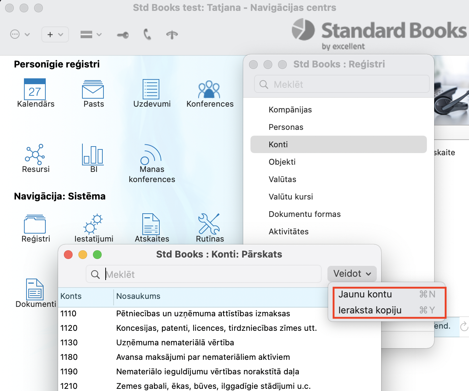Click the key icon in toolbar
This screenshot has height=391, width=469.
pyautogui.click(x=123, y=35)
